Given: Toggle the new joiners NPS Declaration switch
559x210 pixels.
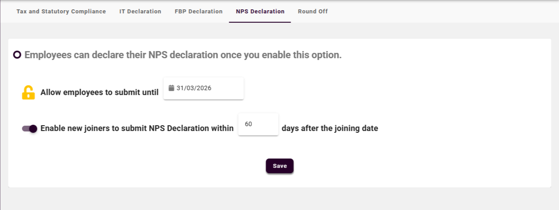Looking at the screenshot, I should pyautogui.click(x=30, y=129).
